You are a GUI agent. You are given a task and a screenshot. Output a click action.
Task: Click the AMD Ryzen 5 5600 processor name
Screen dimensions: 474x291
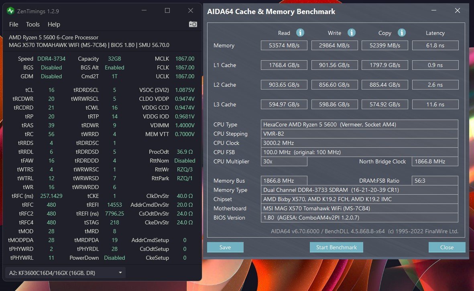(53, 37)
